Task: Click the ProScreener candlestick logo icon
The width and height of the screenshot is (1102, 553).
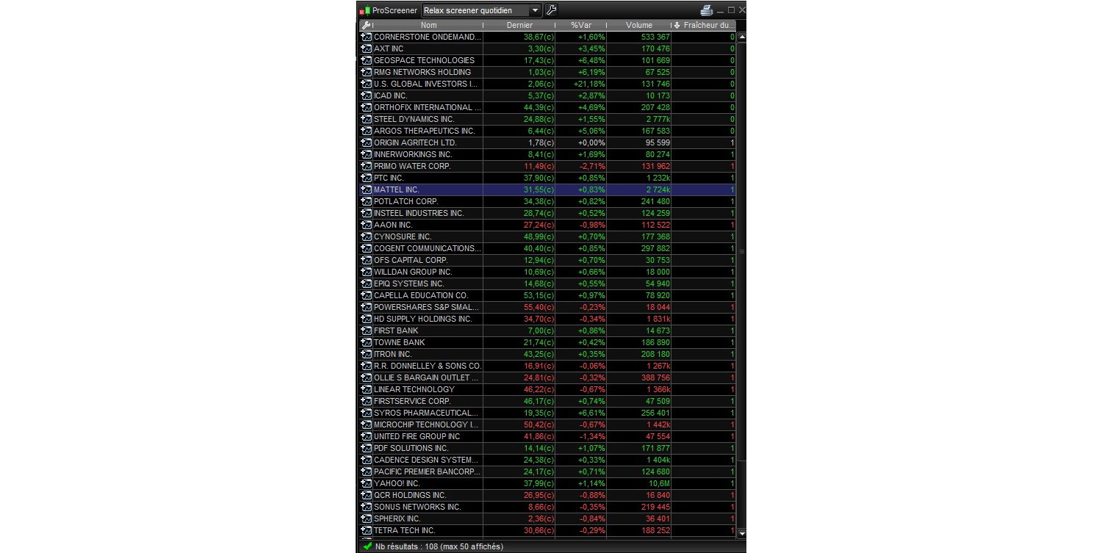Action: click(364, 11)
